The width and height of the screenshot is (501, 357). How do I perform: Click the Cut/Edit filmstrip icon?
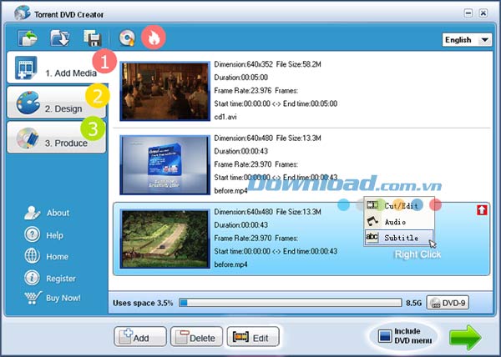(372, 205)
